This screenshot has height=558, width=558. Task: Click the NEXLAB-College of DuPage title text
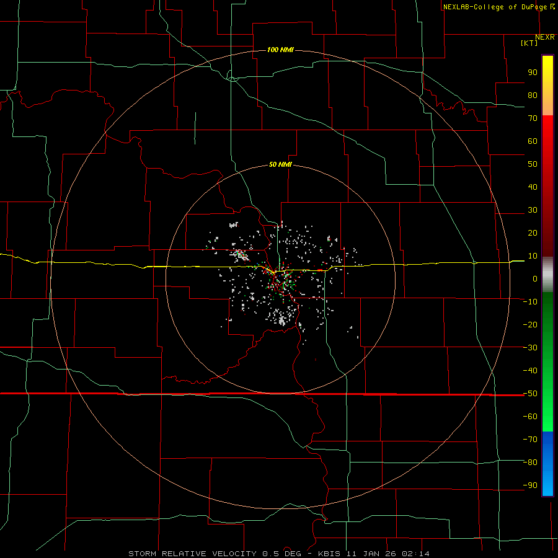point(495,7)
